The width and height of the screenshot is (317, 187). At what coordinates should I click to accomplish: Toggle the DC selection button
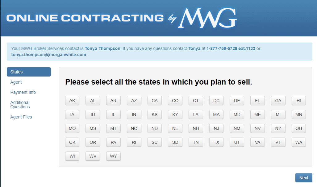(216, 101)
